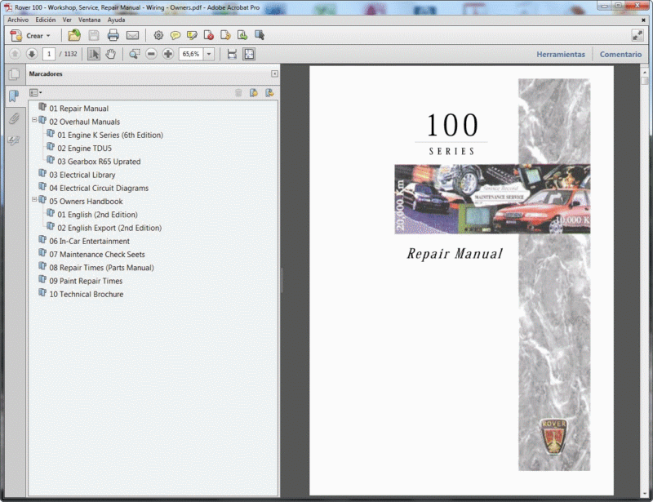Image resolution: width=653 pixels, height=502 pixels.
Task: Open the marquee zoom tool
Action: click(135, 54)
